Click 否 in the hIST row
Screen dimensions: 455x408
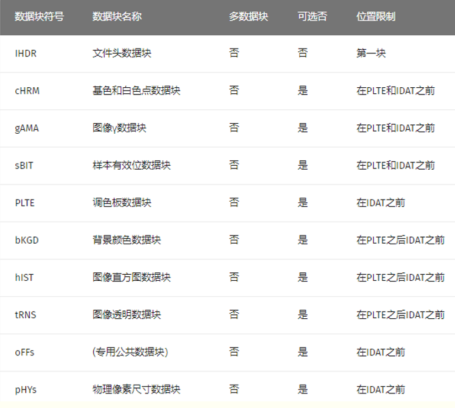coord(234,278)
